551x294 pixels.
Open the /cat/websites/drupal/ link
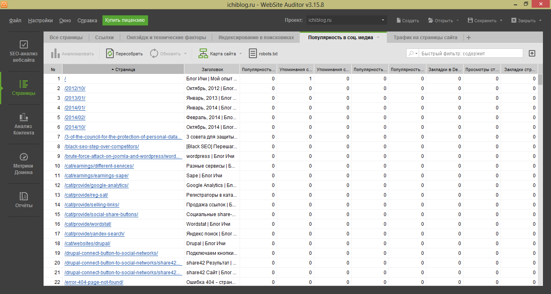click(x=87, y=244)
